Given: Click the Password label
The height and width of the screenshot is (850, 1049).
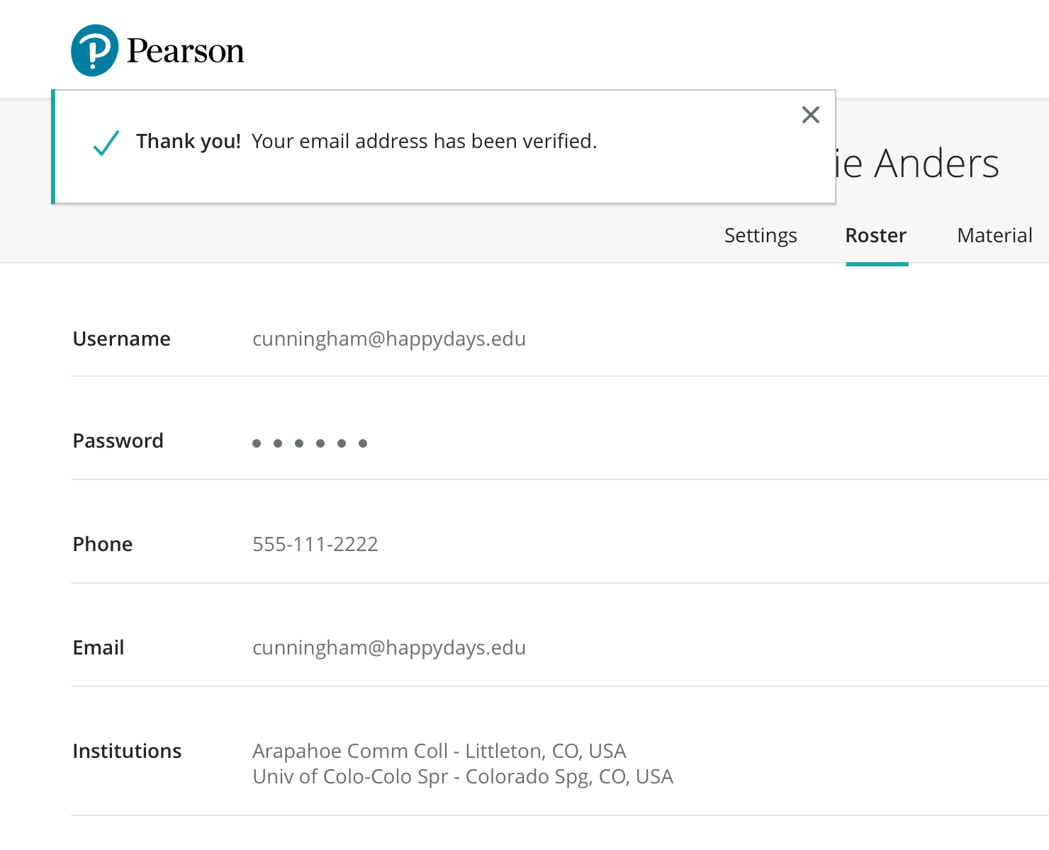Looking at the screenshot, I should [x=118, y=441].
